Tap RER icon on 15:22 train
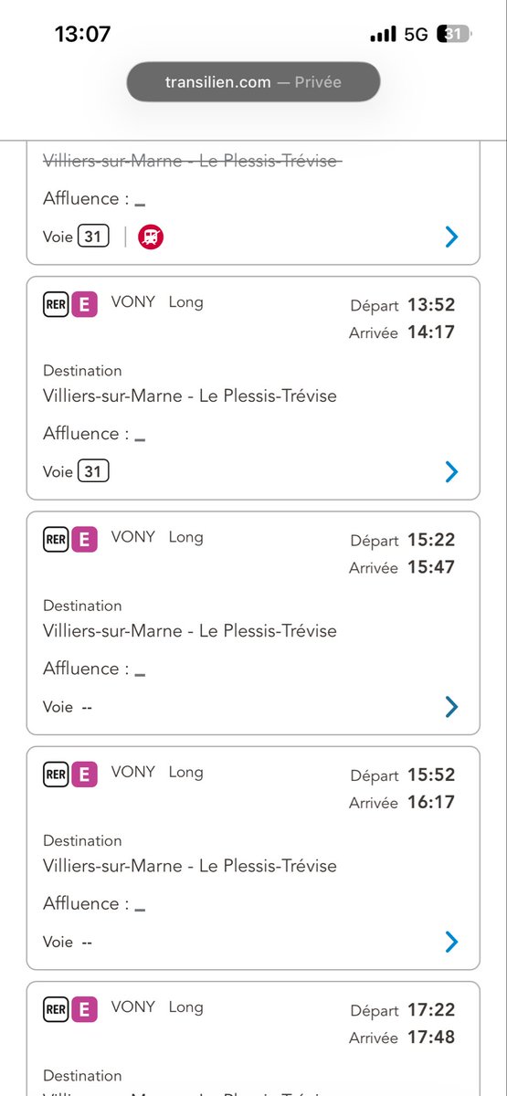Screen dimensions: 507x1096 (x=56, y=540)
